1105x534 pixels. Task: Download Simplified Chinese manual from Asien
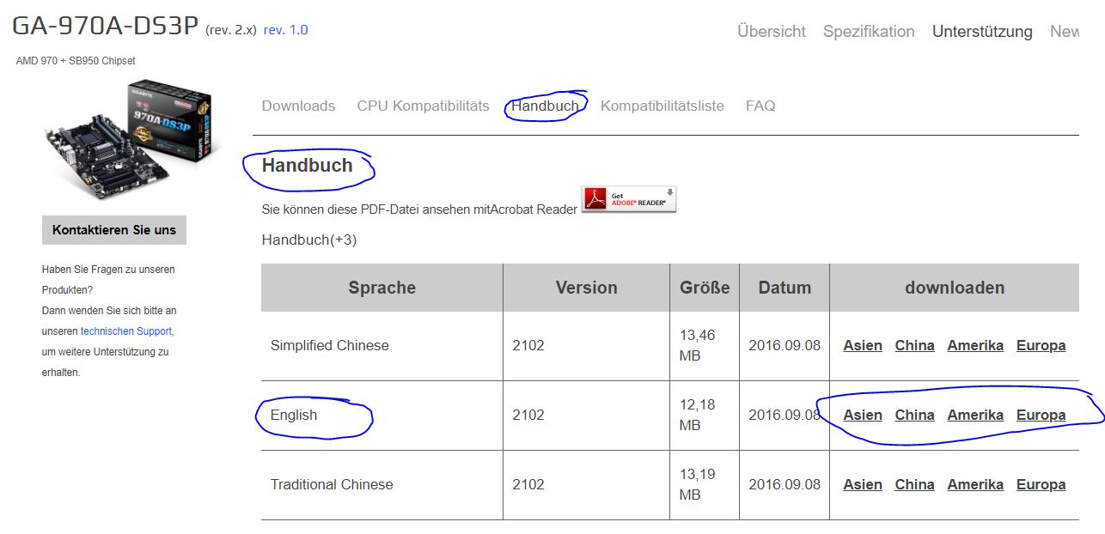coord(863,345)
